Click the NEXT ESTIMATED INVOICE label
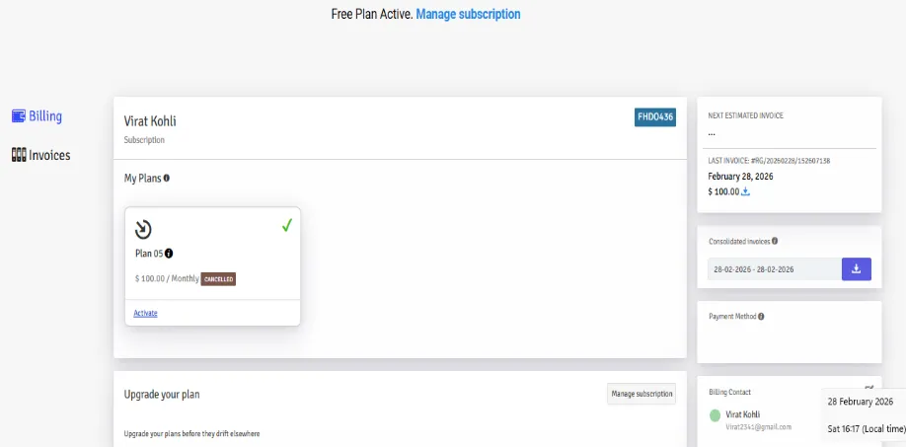 tap(745, 115)
